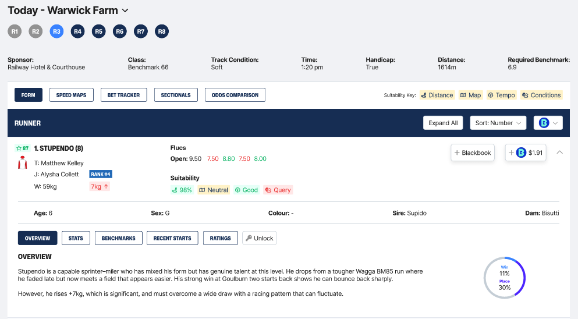
Task: Click the Expand All button
Action: point(442,123)
